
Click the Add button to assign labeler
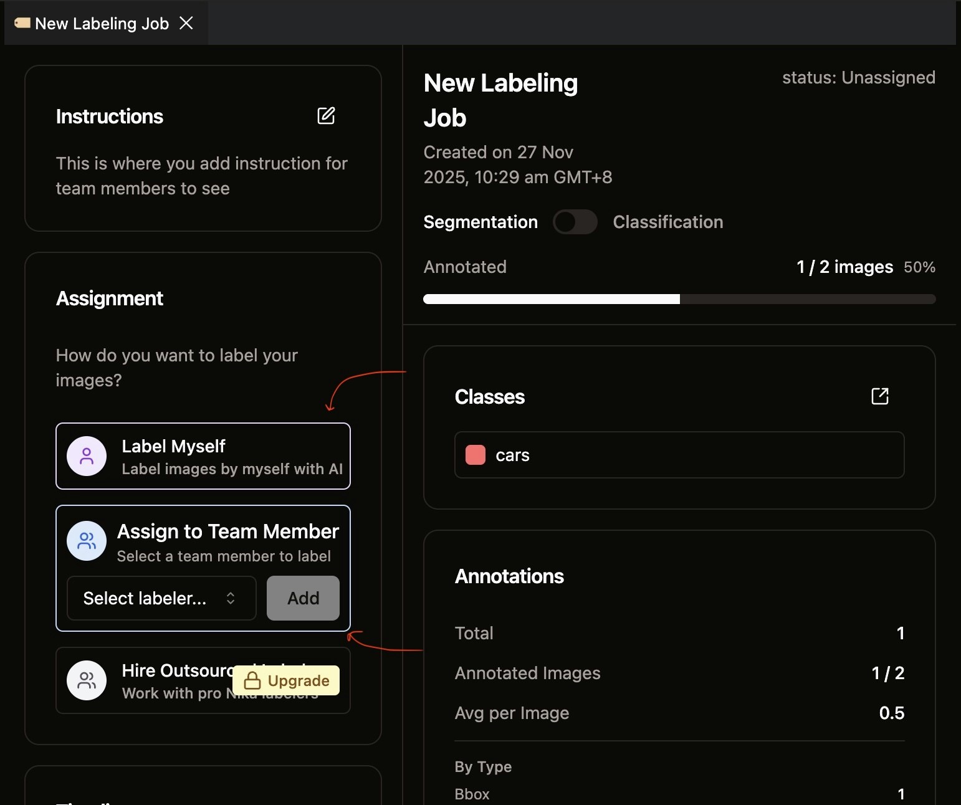pos(303,598)
